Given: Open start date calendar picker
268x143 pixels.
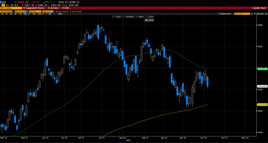Looking at the screenshot, I should (x=13, y=11).
